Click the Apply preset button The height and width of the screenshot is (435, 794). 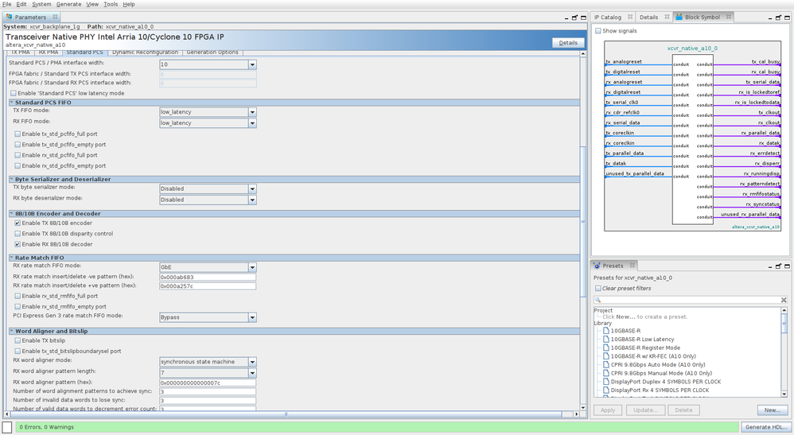tap(608, 410)
